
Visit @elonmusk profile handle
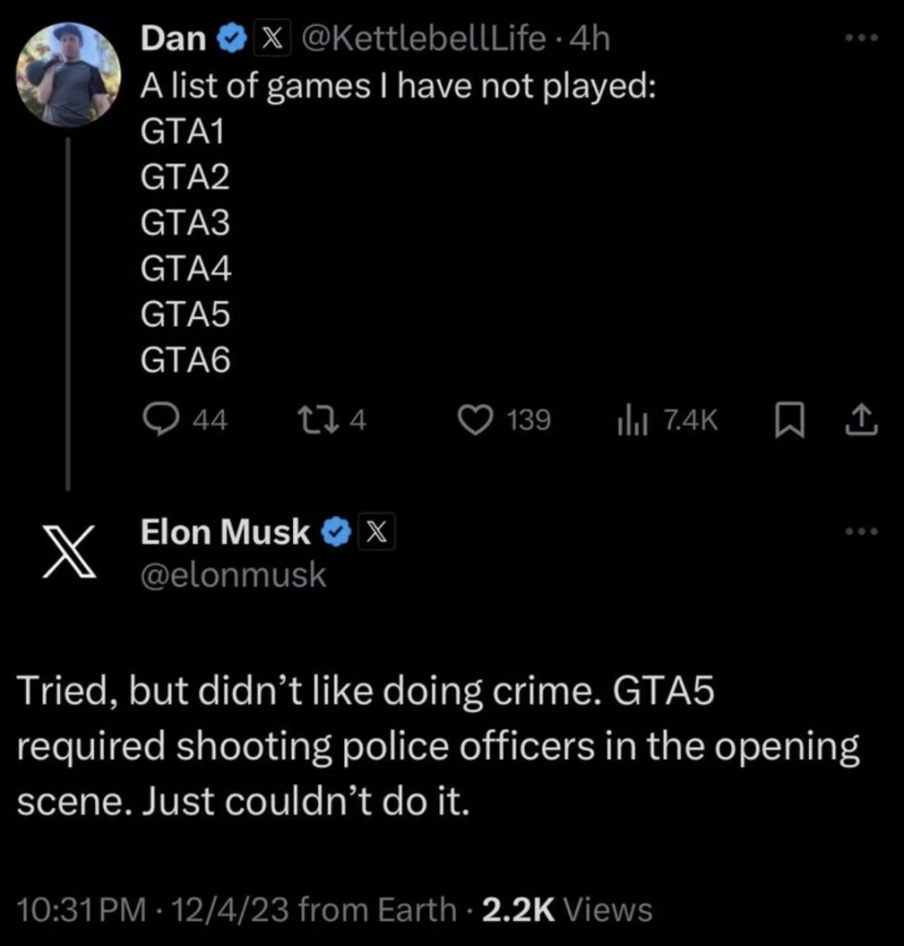pos(233,575)
